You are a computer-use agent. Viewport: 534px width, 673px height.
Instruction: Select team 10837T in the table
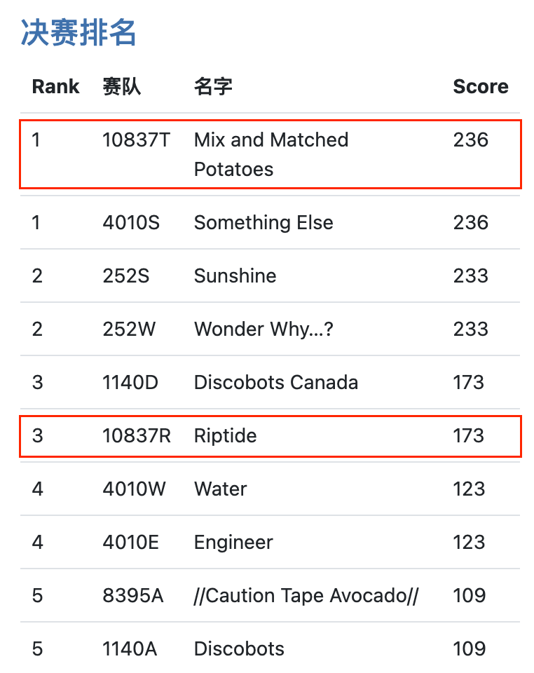pyautogui.click(x=136, y=140)
